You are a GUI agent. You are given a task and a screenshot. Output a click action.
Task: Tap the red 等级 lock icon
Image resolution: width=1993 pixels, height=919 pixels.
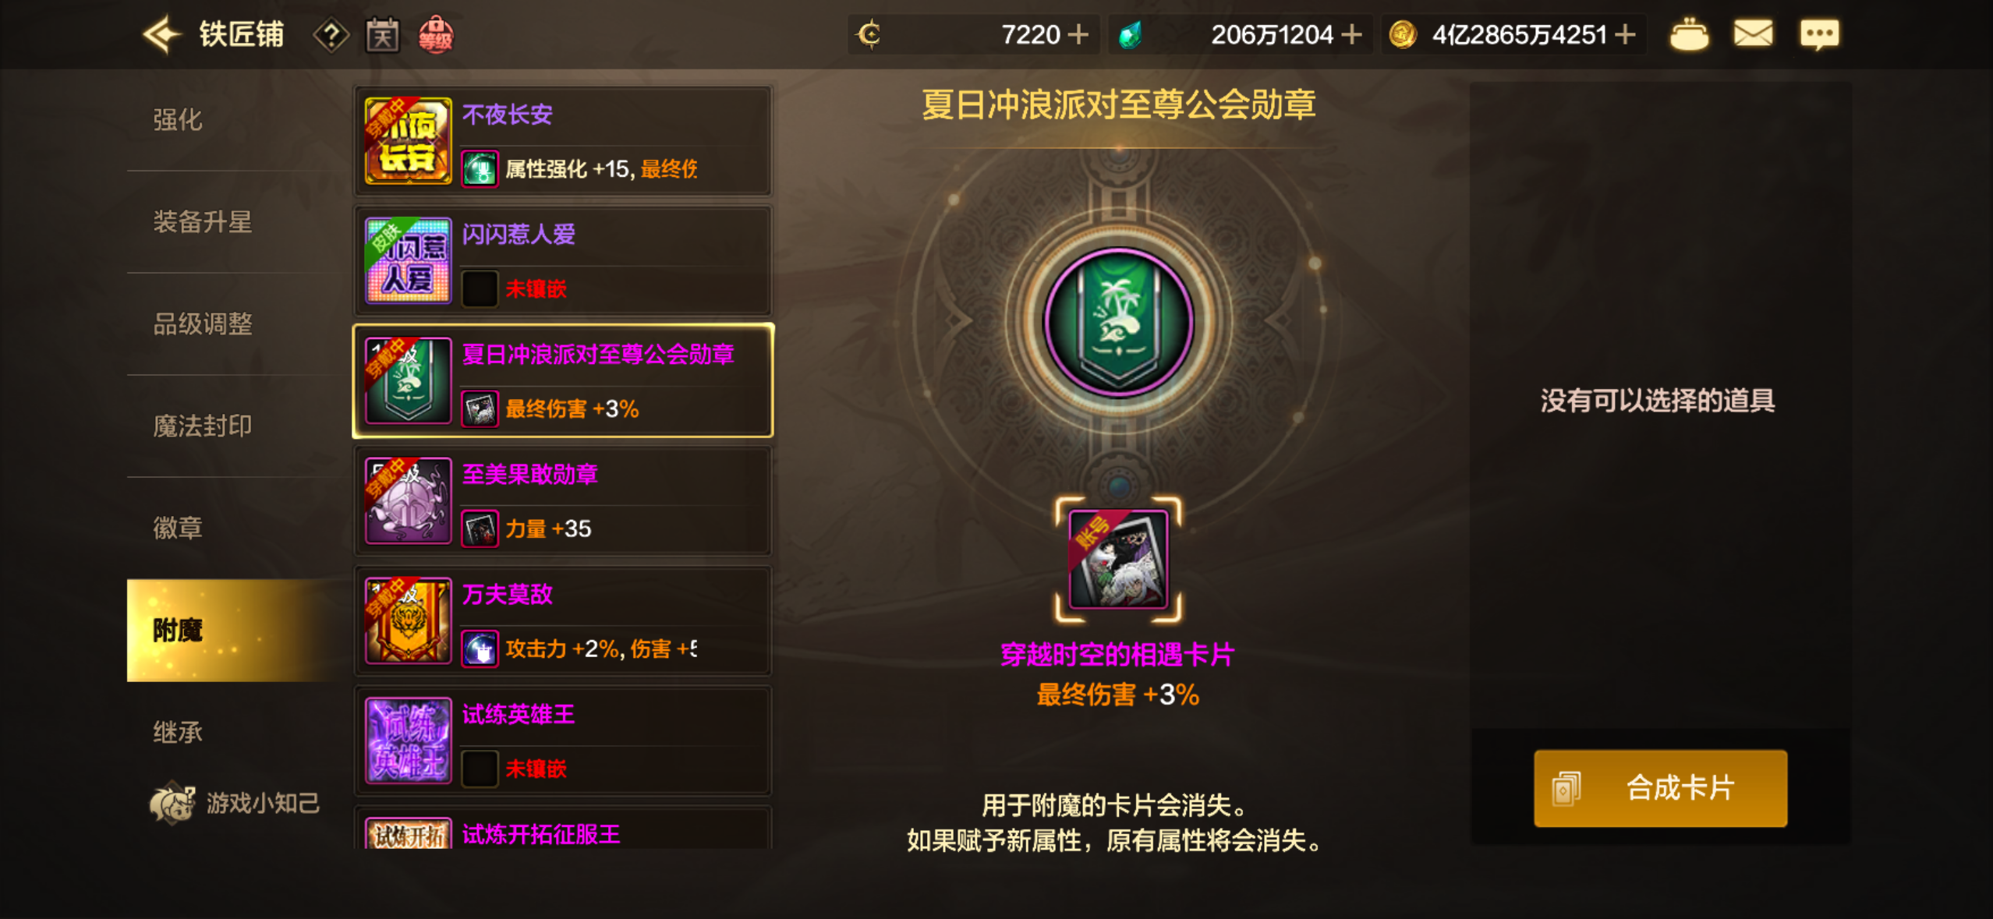[436, 35]
